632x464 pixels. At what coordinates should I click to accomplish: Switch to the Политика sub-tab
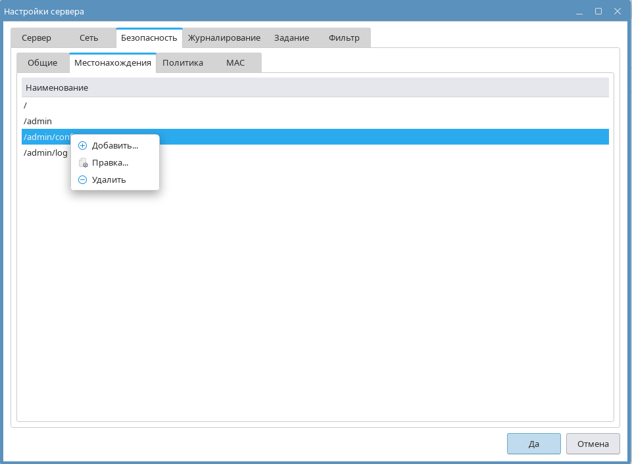pos(182,63)
